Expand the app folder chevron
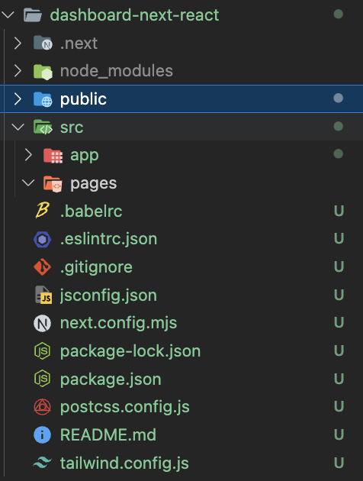 tap(28, 155)
